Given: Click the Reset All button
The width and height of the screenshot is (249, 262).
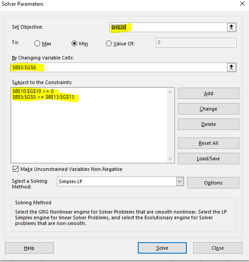Looking at the screenshot, I should (208, 143).
